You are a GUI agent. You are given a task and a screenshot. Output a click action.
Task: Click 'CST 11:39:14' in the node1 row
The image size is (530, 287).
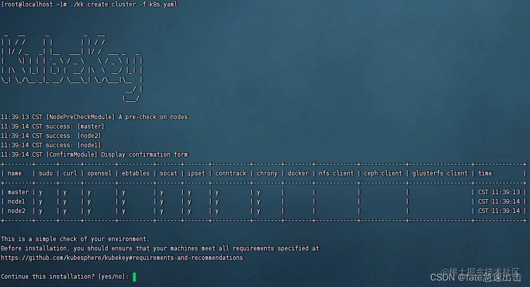[499, 202]
